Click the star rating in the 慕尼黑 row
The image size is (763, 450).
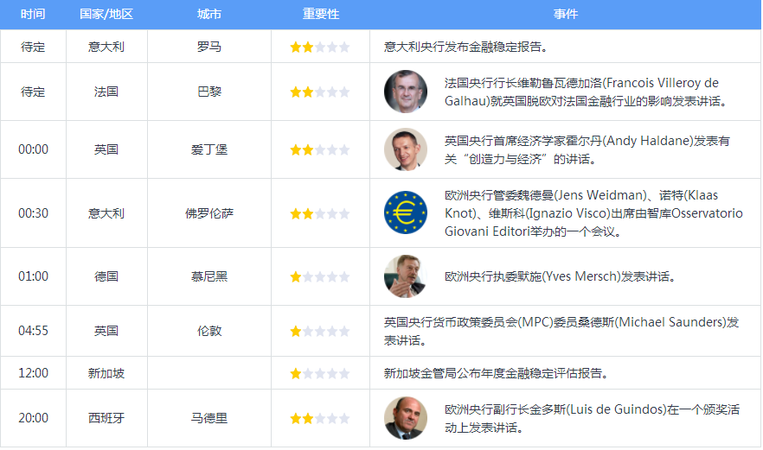pos(320,276)
